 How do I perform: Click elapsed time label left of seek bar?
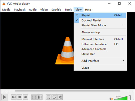6,91
